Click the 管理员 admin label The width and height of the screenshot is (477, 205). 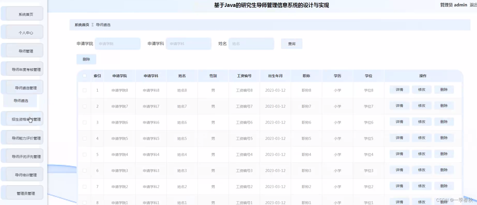coord(454,5)
